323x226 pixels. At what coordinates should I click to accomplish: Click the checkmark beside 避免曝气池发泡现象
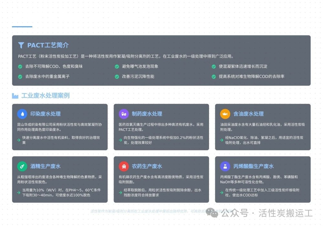pyautogui.click(x=117, y=67)
